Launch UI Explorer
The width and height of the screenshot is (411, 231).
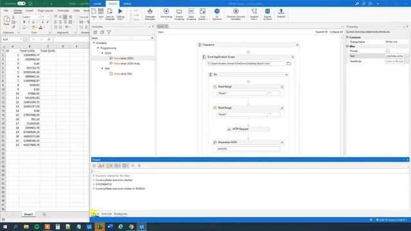click(217, 14)
